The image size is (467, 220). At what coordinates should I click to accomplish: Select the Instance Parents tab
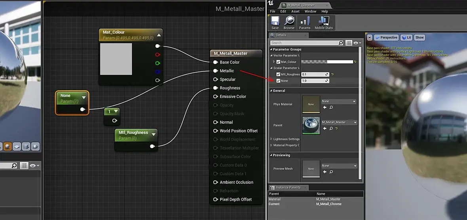[x=288, y=188]
